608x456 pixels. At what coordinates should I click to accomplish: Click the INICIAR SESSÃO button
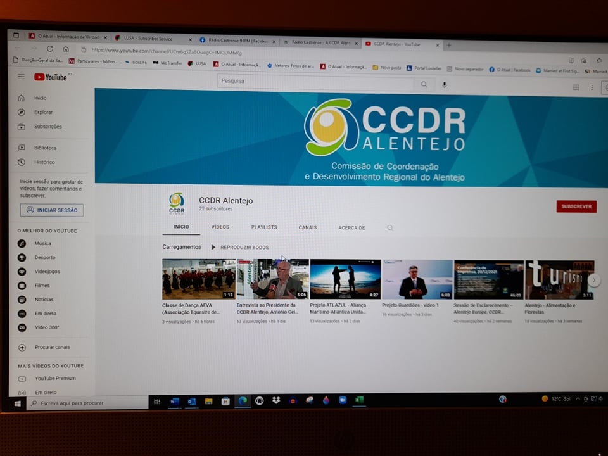point(52,210)
